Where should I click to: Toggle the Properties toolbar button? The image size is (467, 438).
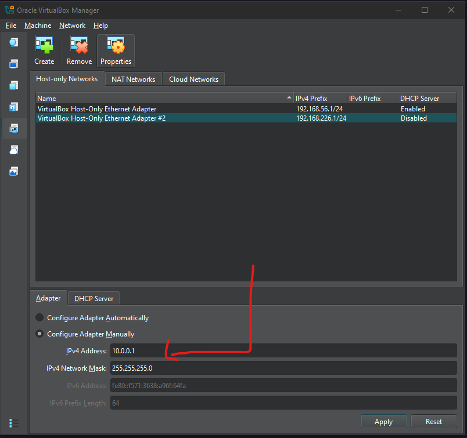pyautogui.click(x=116, y=51)
